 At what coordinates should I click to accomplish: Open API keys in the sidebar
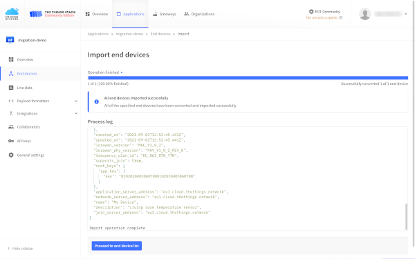[41, 141]
